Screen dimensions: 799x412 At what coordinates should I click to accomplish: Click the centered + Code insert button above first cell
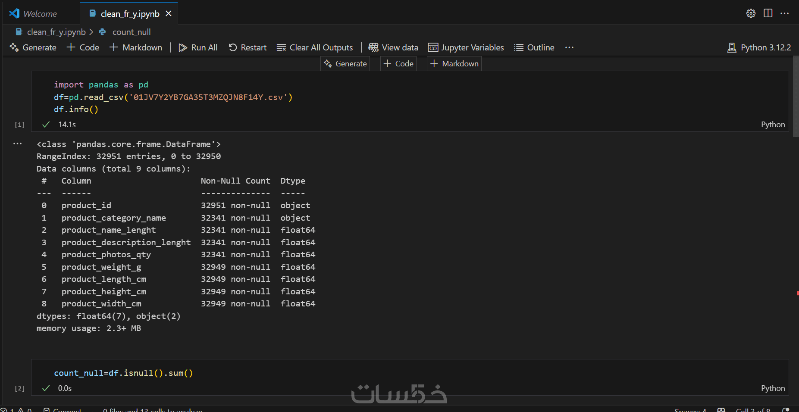[x=398, y=64]
